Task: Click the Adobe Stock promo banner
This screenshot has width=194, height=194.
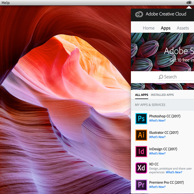Action: 162,52
